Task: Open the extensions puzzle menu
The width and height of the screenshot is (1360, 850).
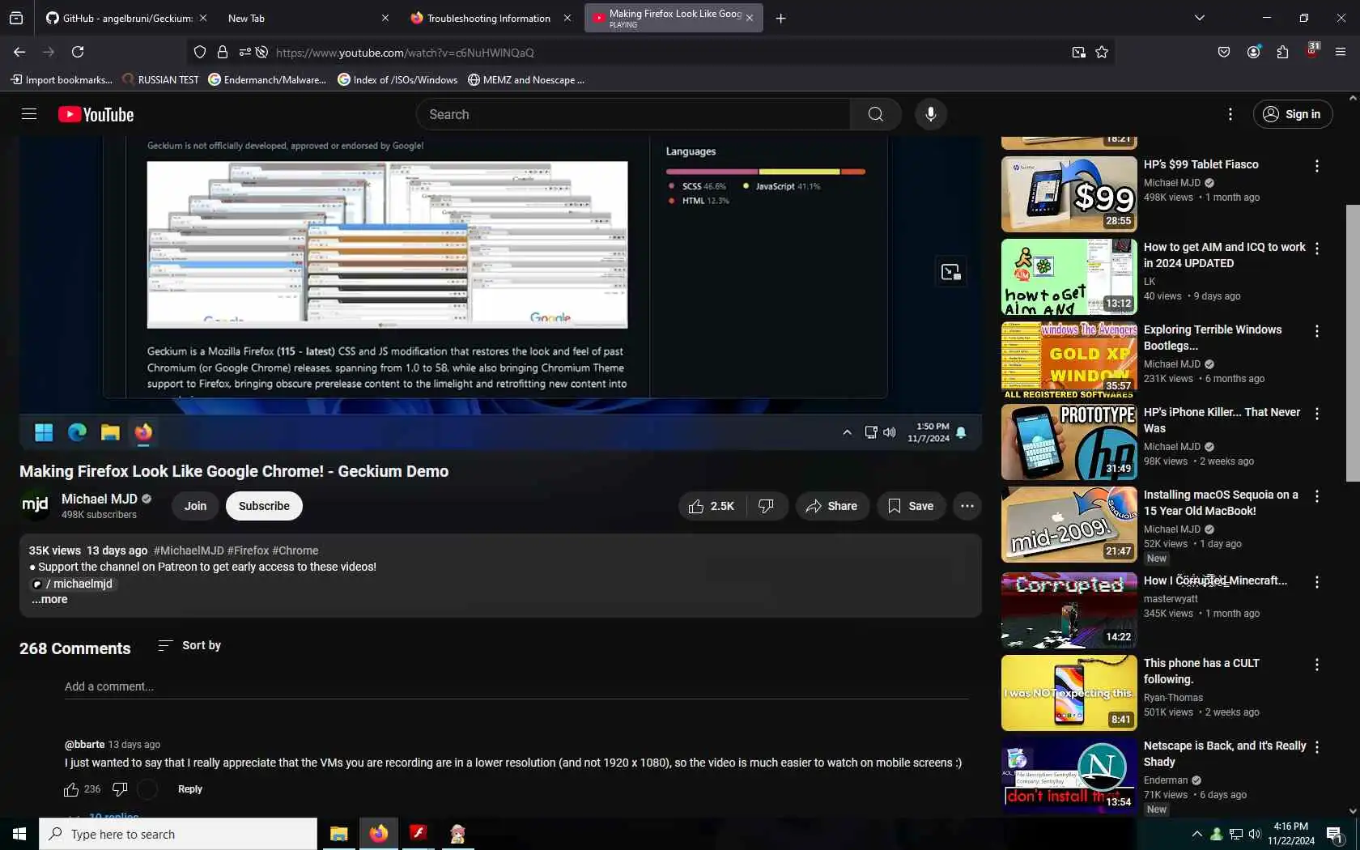Action: click(x=1282, y=52)
